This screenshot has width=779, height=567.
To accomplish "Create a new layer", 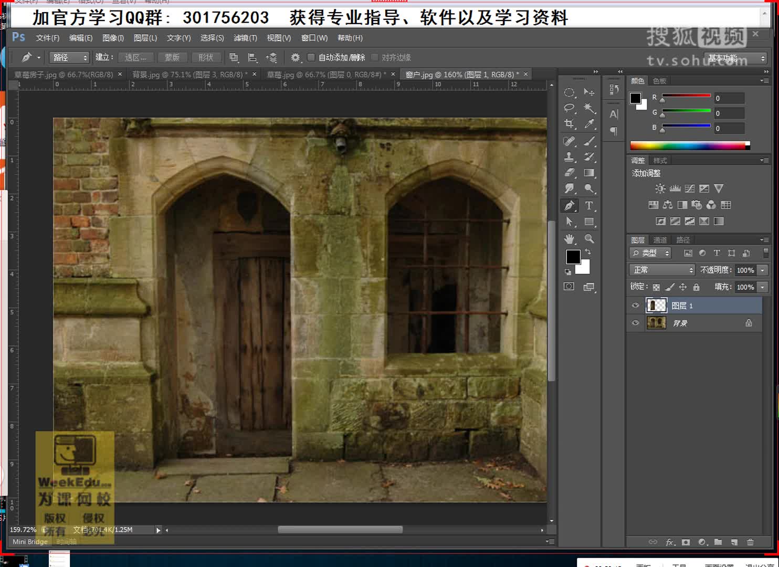I will click(x=734, y=542).
